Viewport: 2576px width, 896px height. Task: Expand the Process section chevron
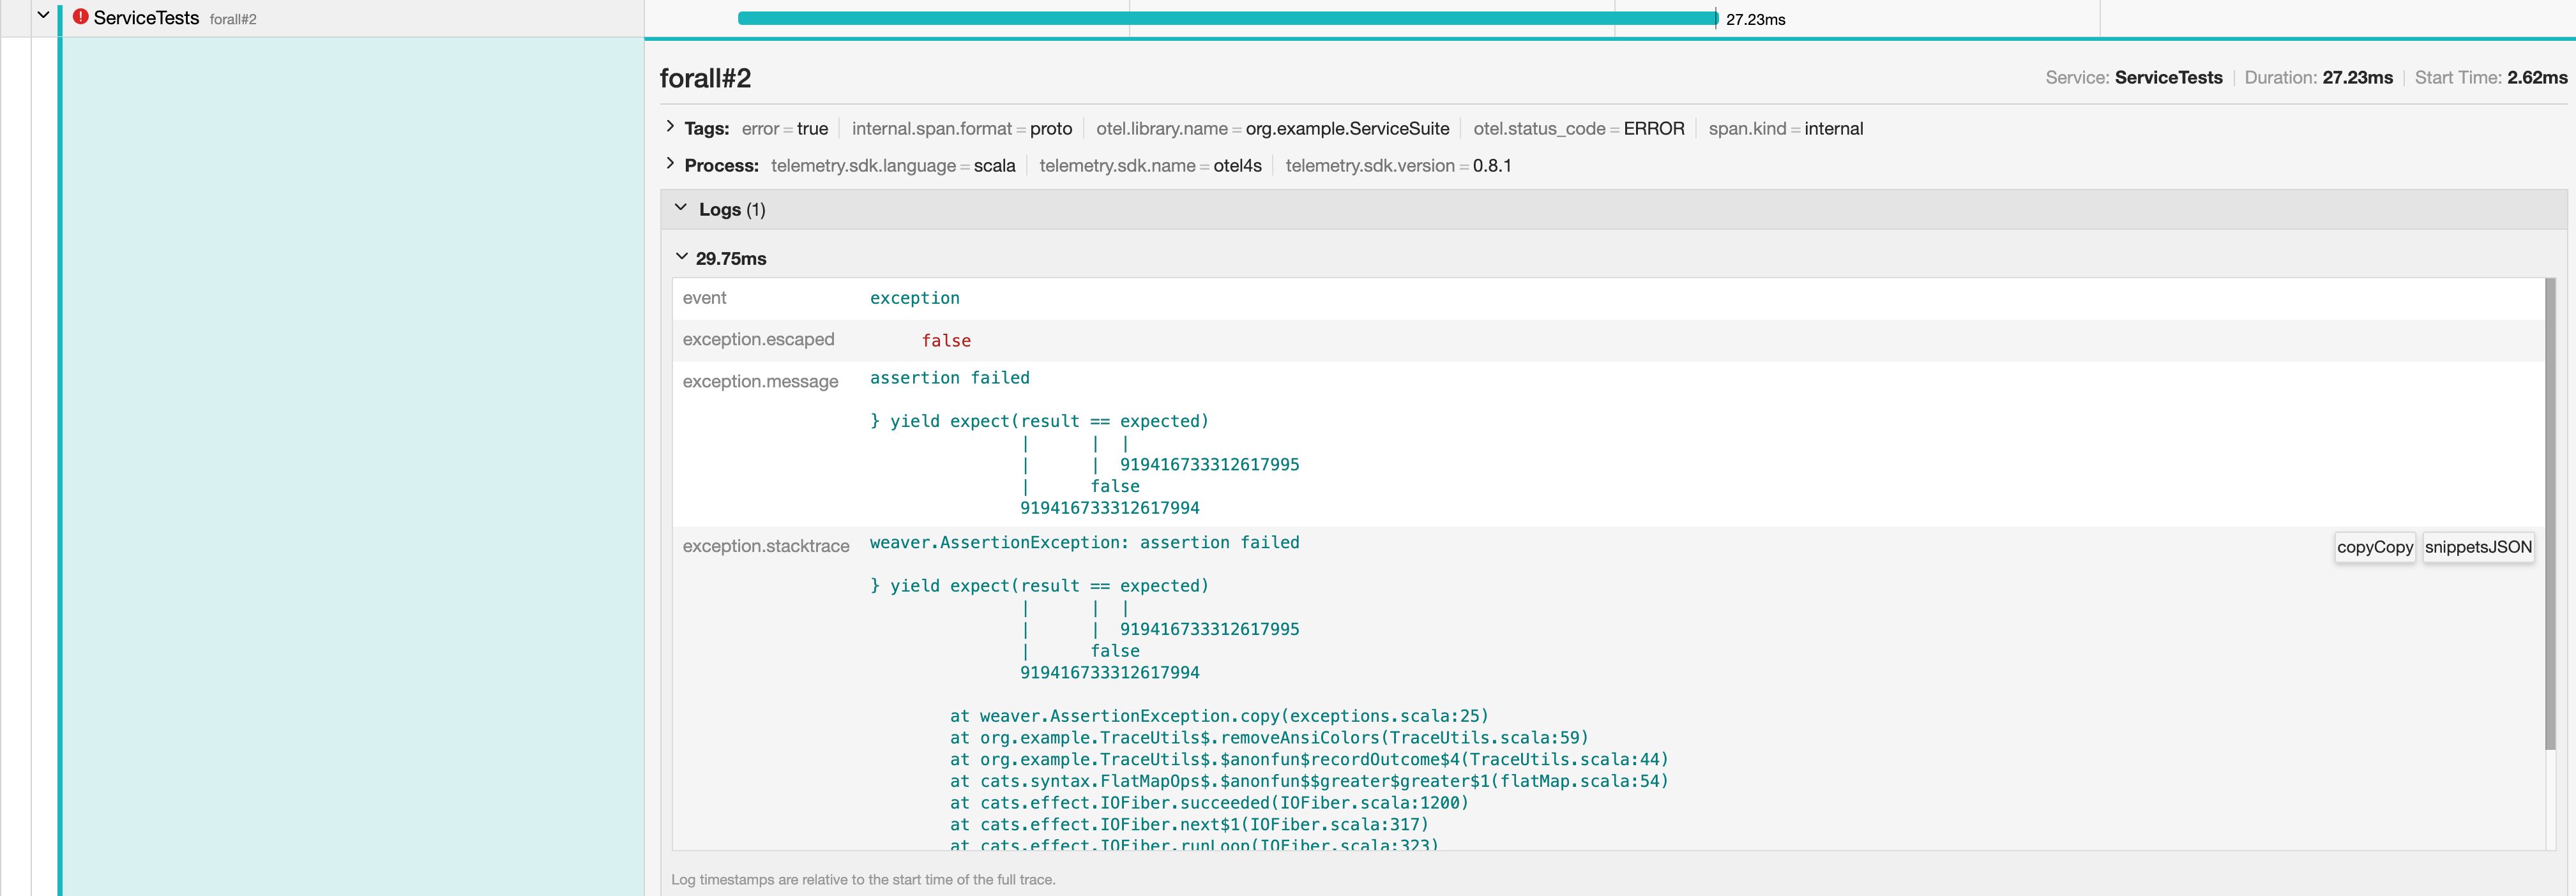(670, 164)
